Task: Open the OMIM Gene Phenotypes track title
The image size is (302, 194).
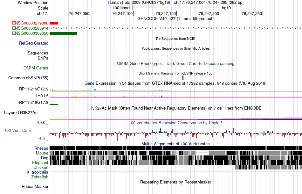Action: [x=175, y=63]
